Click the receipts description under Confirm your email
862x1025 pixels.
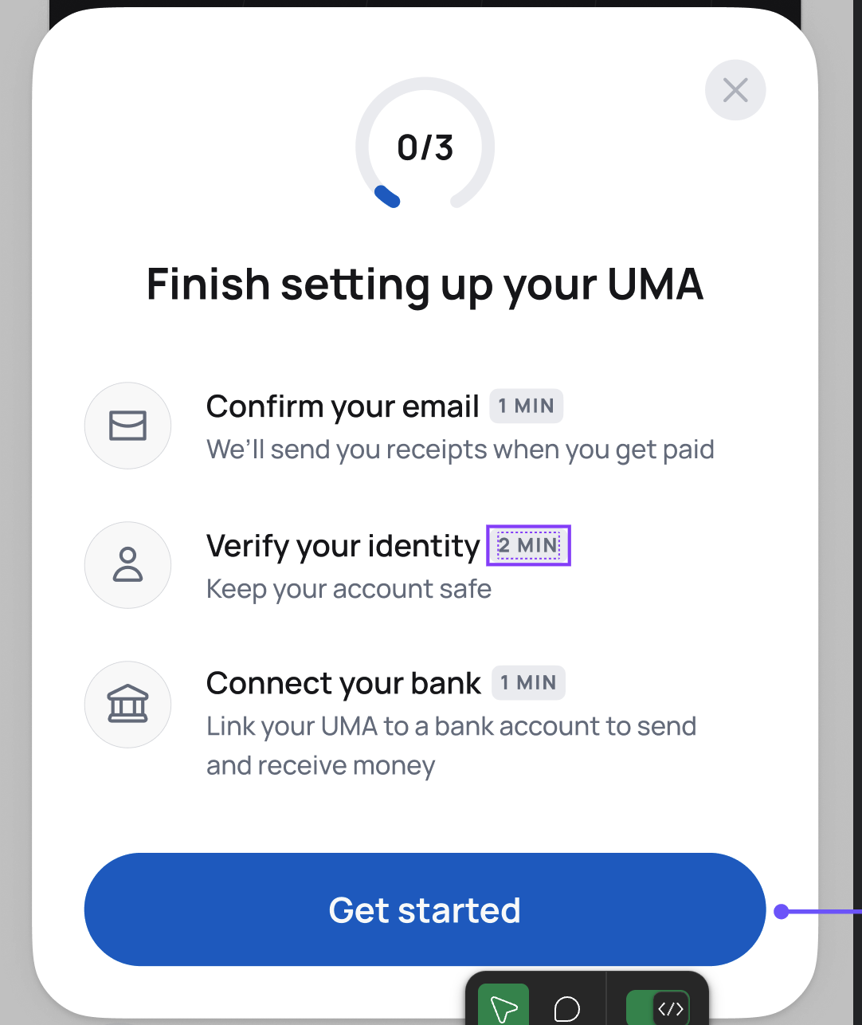coord(460,450)
